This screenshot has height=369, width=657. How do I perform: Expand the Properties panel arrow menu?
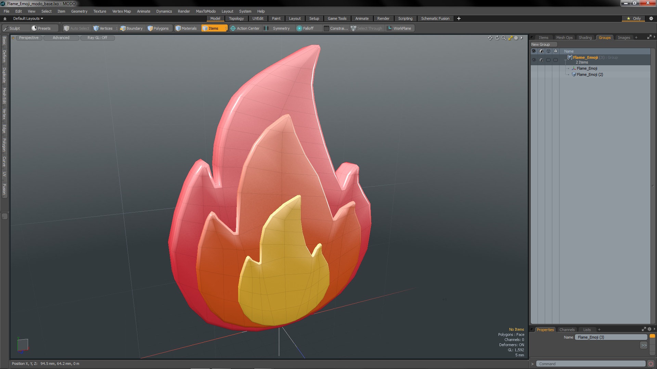[x=654, y=329]
